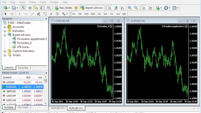Open the View menu

pyautogui.click(x=13, y=2)
